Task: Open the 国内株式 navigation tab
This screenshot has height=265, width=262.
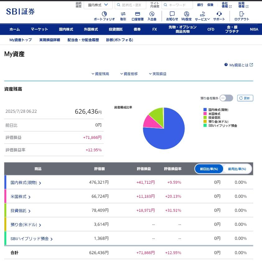Action: point(66,29)
